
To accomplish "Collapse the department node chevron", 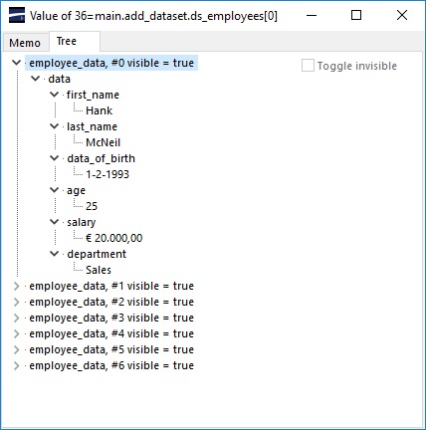I will point(54,254).
